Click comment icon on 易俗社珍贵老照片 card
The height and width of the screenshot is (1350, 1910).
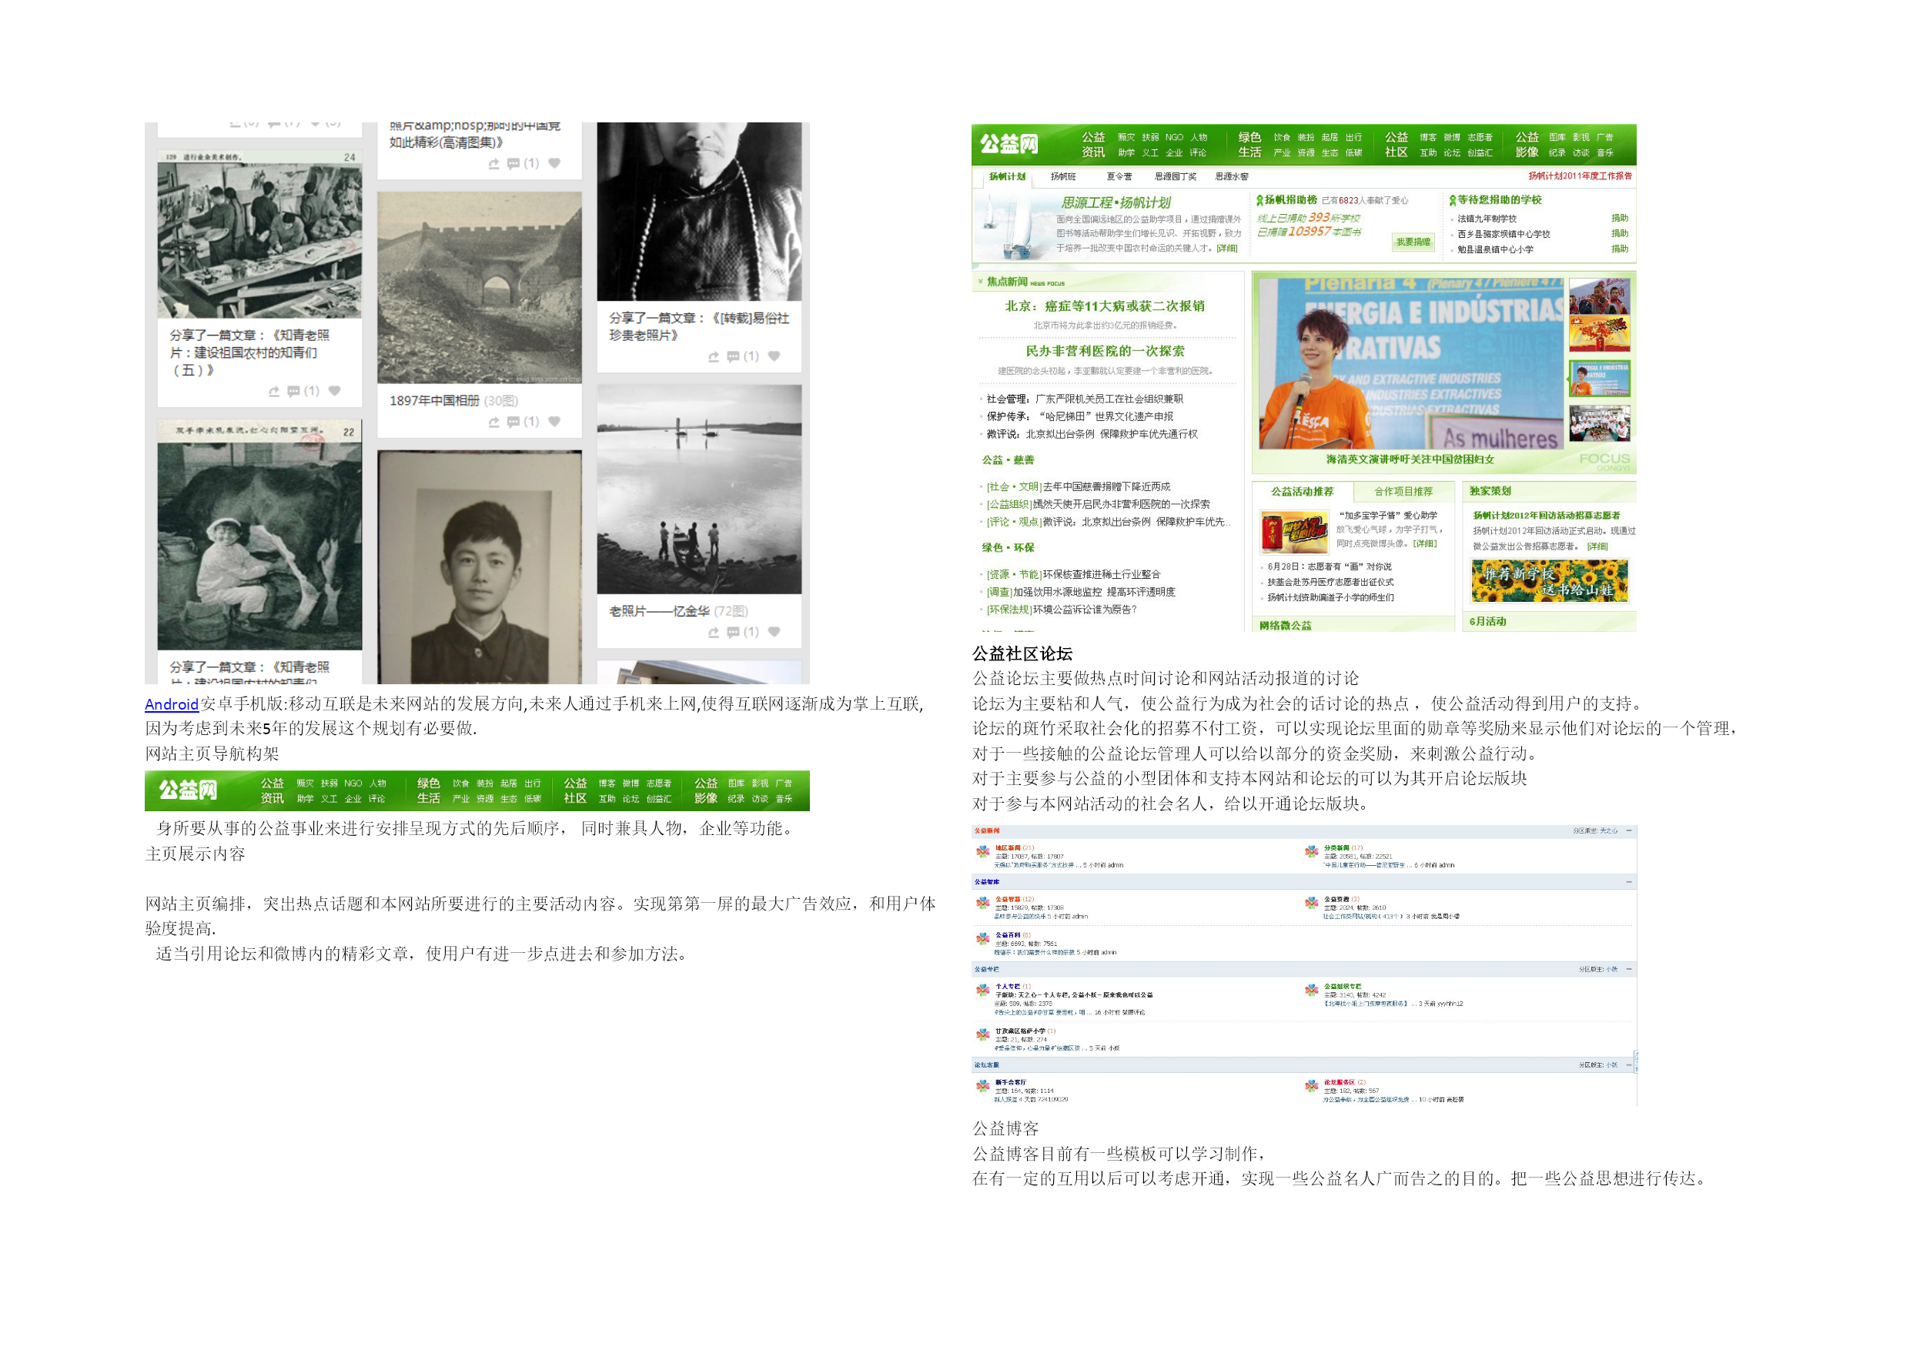(733, 356)
